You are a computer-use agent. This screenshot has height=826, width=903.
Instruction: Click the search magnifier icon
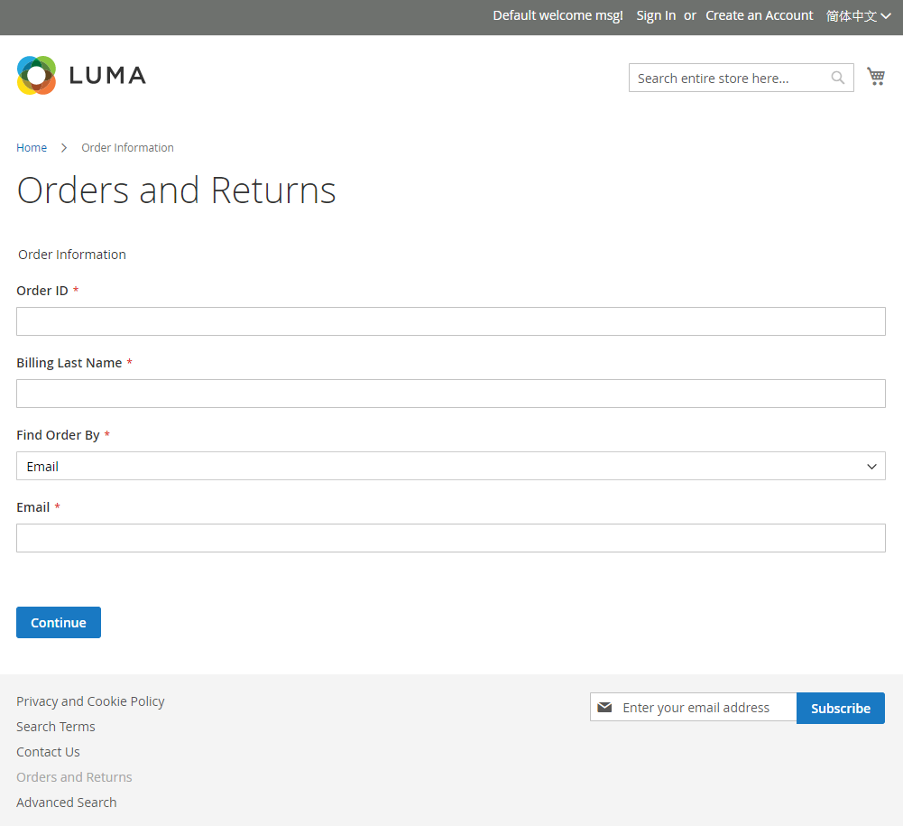click(837, 78)
